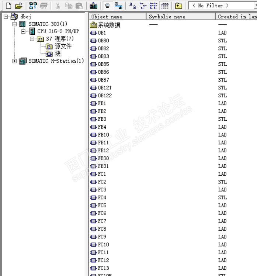Select the OB83 block icon
This screenshot has height=276, width=257.
[x=93, y=56]
